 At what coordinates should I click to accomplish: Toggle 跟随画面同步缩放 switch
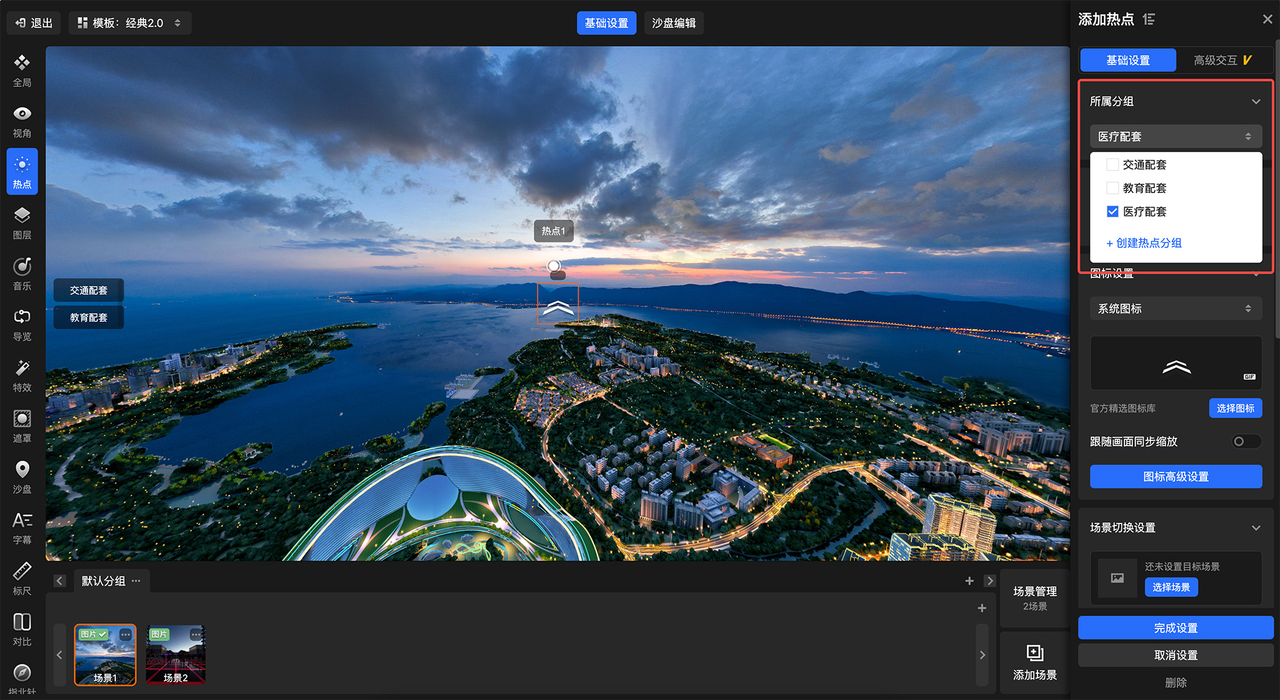1245,442
